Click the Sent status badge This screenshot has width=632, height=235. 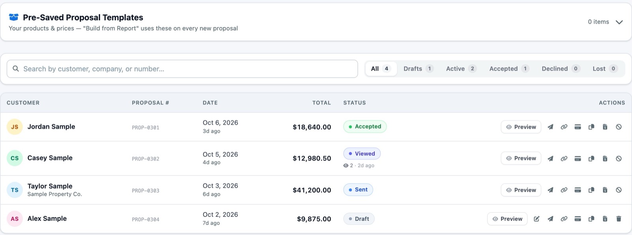point(358,190)
